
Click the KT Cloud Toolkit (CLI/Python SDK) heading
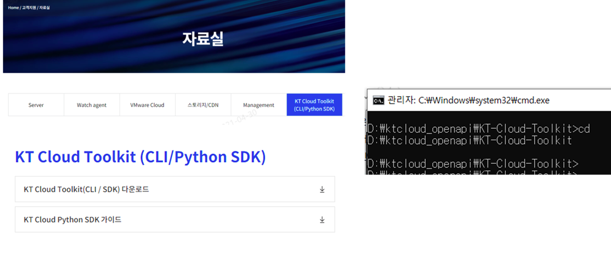[140, 156]
